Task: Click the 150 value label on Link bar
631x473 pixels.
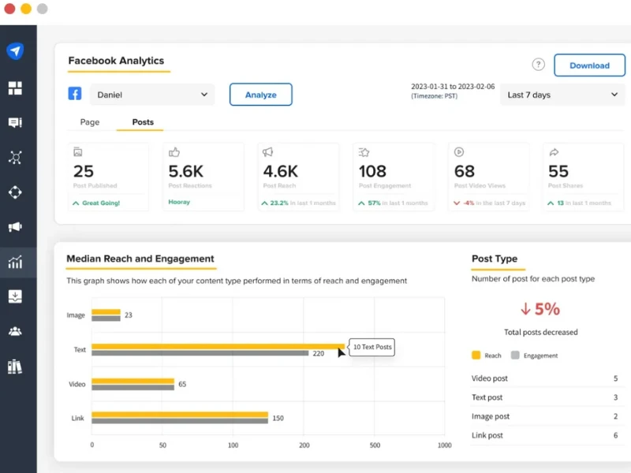Action: (278, 419)
